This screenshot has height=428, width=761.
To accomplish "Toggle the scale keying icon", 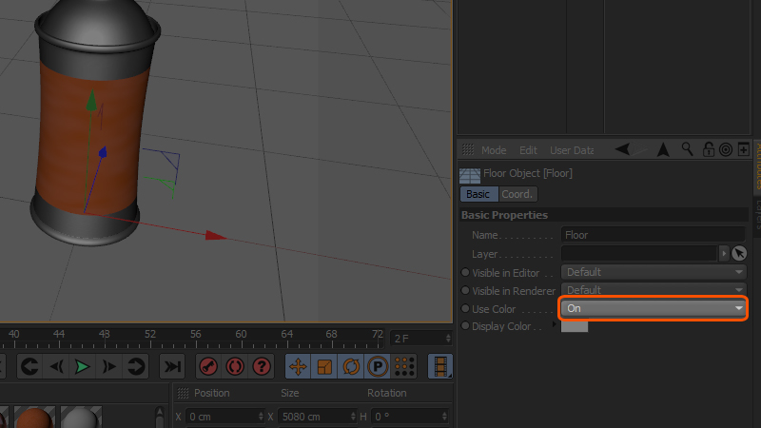I will [324, 366].
